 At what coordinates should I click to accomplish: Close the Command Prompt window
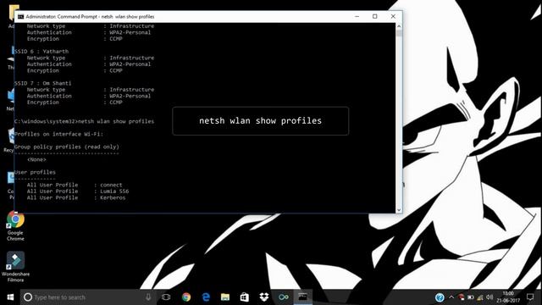[x=393, y=16]
